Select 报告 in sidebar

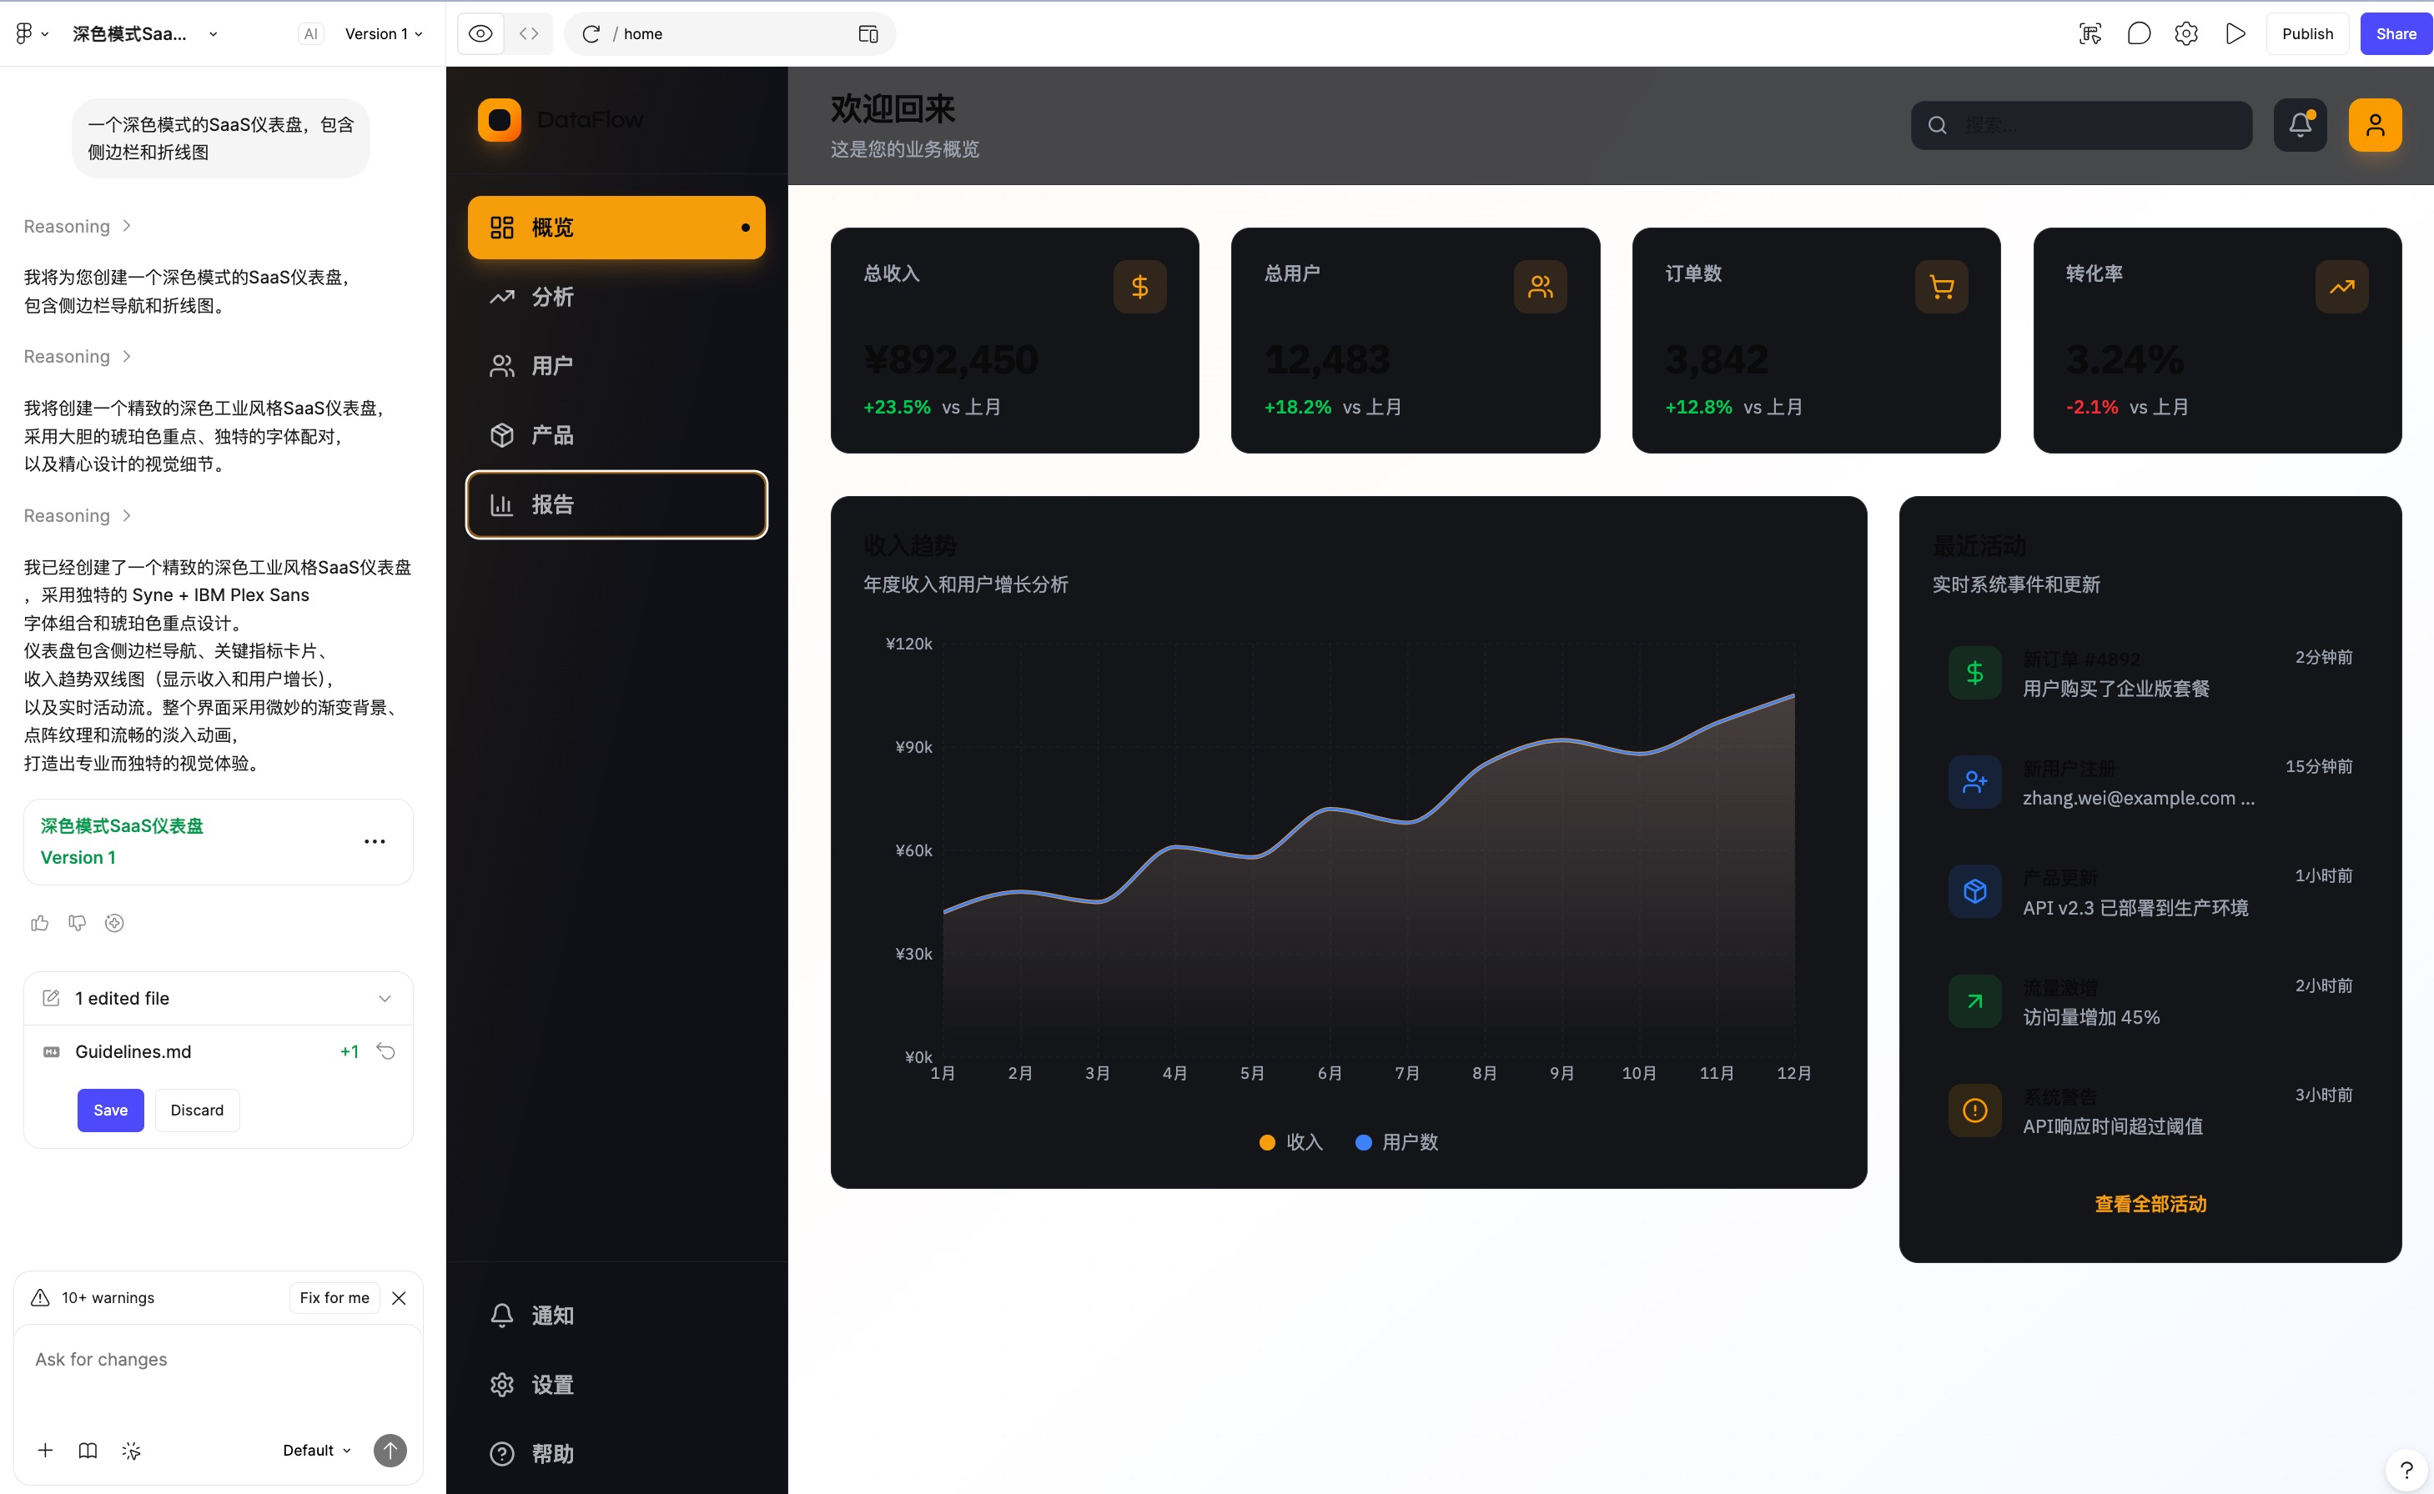click(x=616, y=504)
